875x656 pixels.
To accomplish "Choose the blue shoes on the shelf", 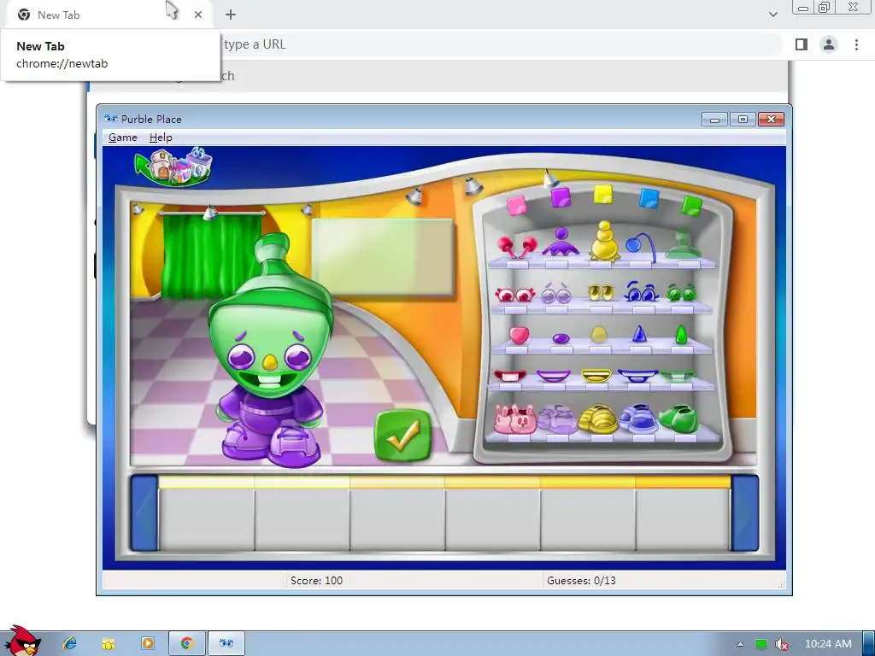I will click(x=638, y=419).
